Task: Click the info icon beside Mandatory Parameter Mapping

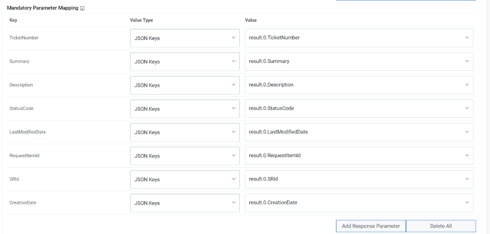Action: point(82,8)
